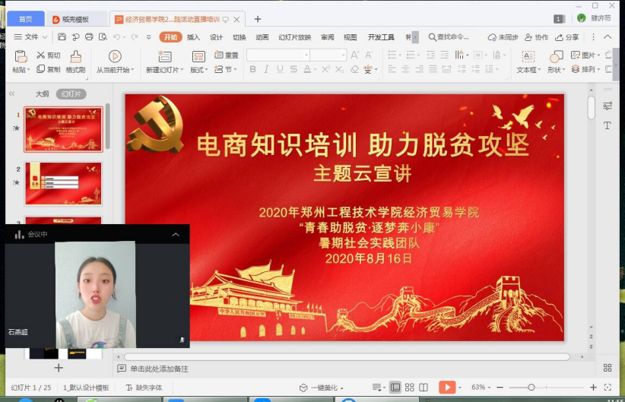Image resolution: width=625 pixels, height=402 pixels.
Task: Open the font size combo box
Action: pos(328,55)
